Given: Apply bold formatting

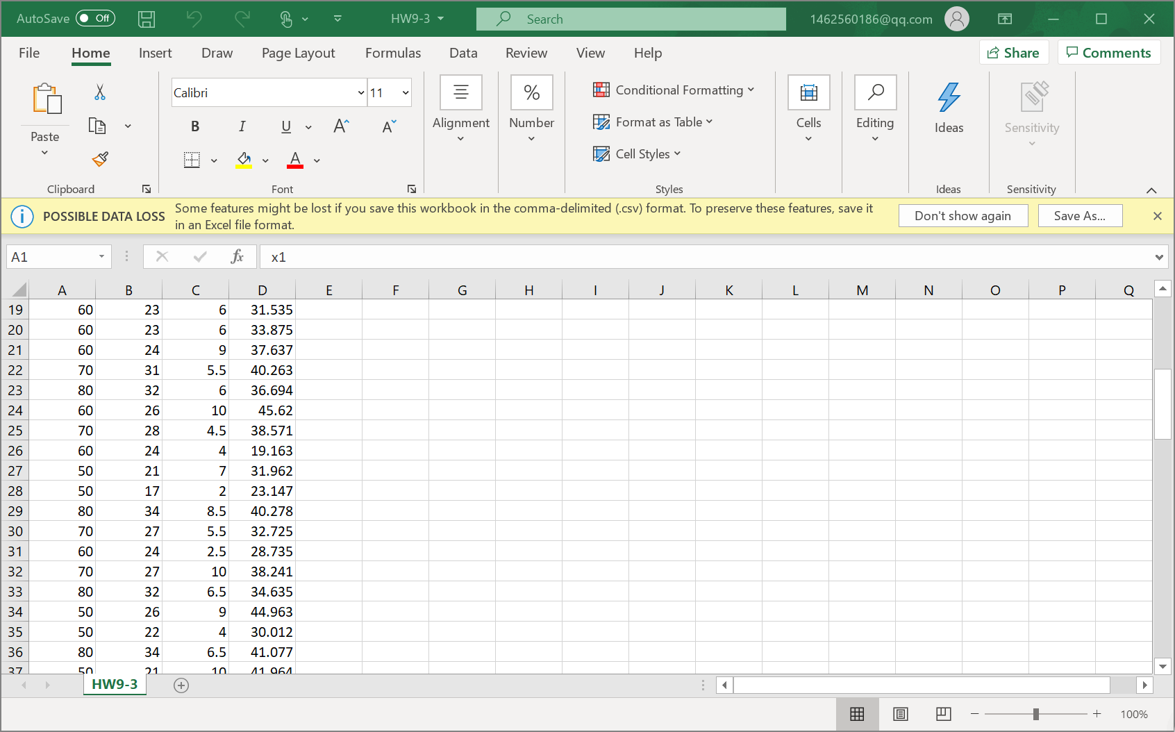Looking at the screenshot, I should click(195, 126).
